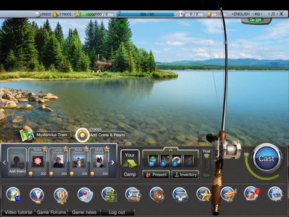Open the green camouflage vest icon

[x=110, y=195]
